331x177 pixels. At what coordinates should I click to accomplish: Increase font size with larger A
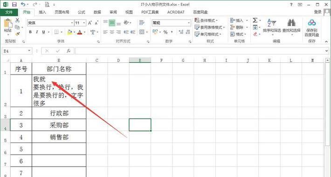90,23
